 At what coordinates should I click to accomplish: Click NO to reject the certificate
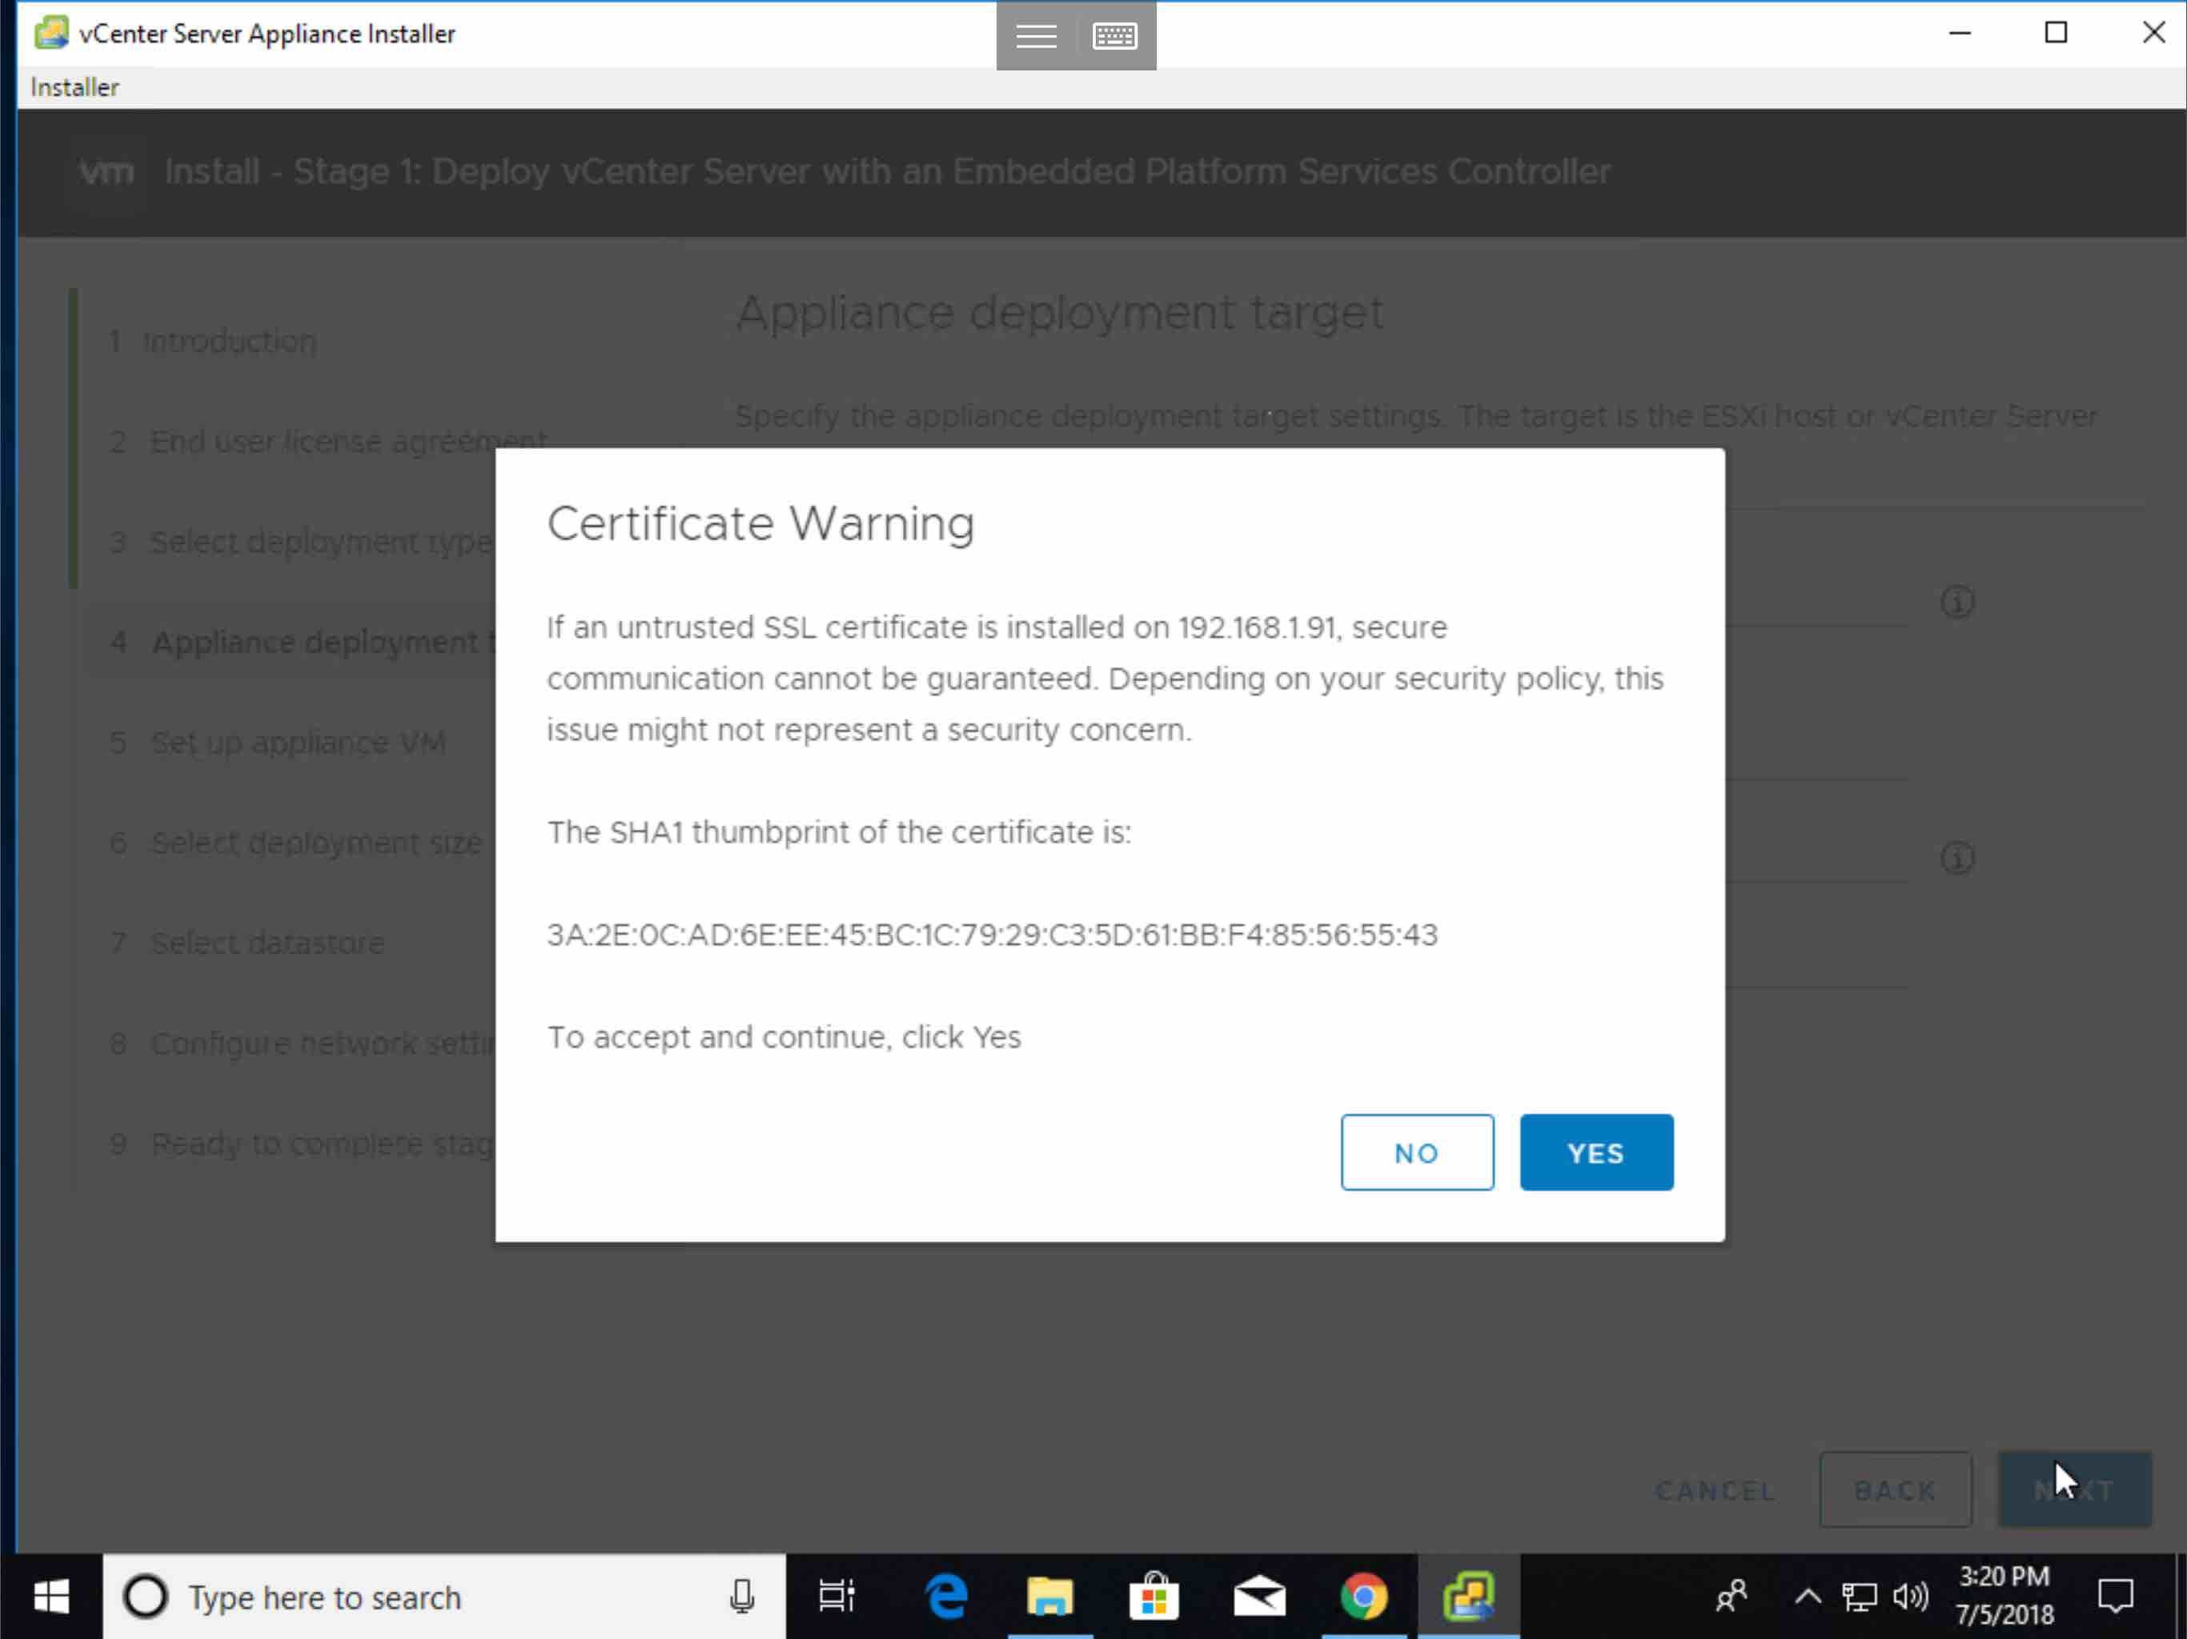point(1417,1152)
